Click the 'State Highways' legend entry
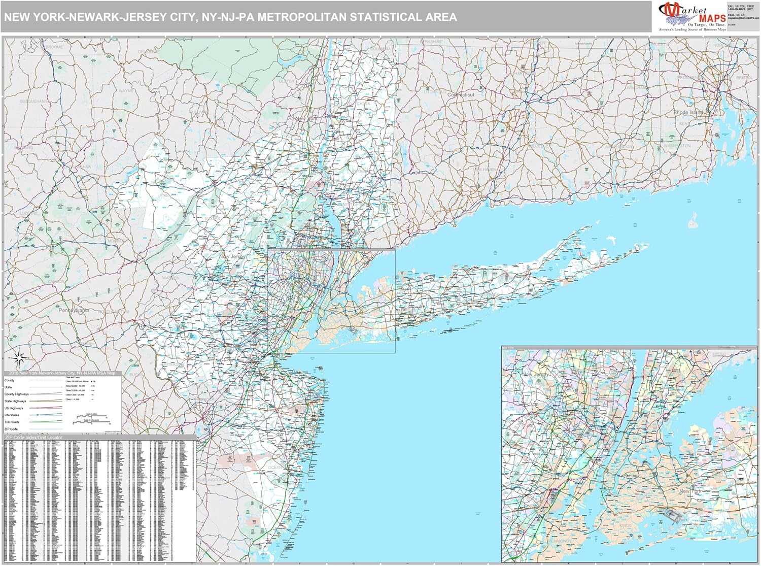 [15, 402]
